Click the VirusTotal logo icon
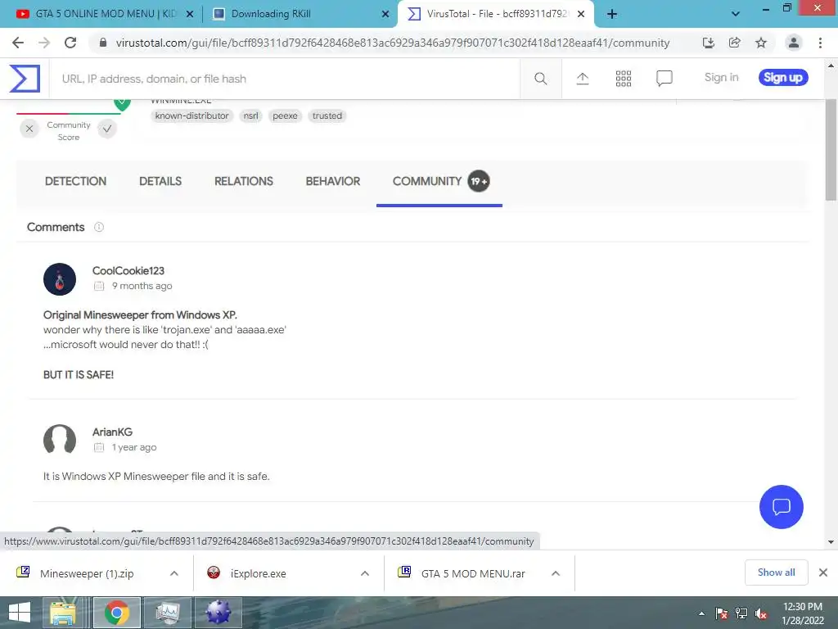 [25, 79]
